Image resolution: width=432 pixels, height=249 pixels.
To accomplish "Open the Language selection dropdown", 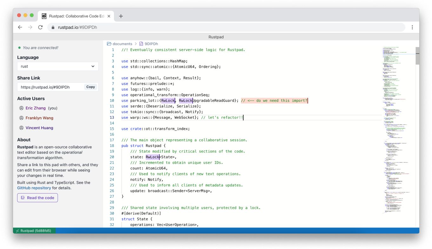I will pyautogui.click(x=57, y=66).
